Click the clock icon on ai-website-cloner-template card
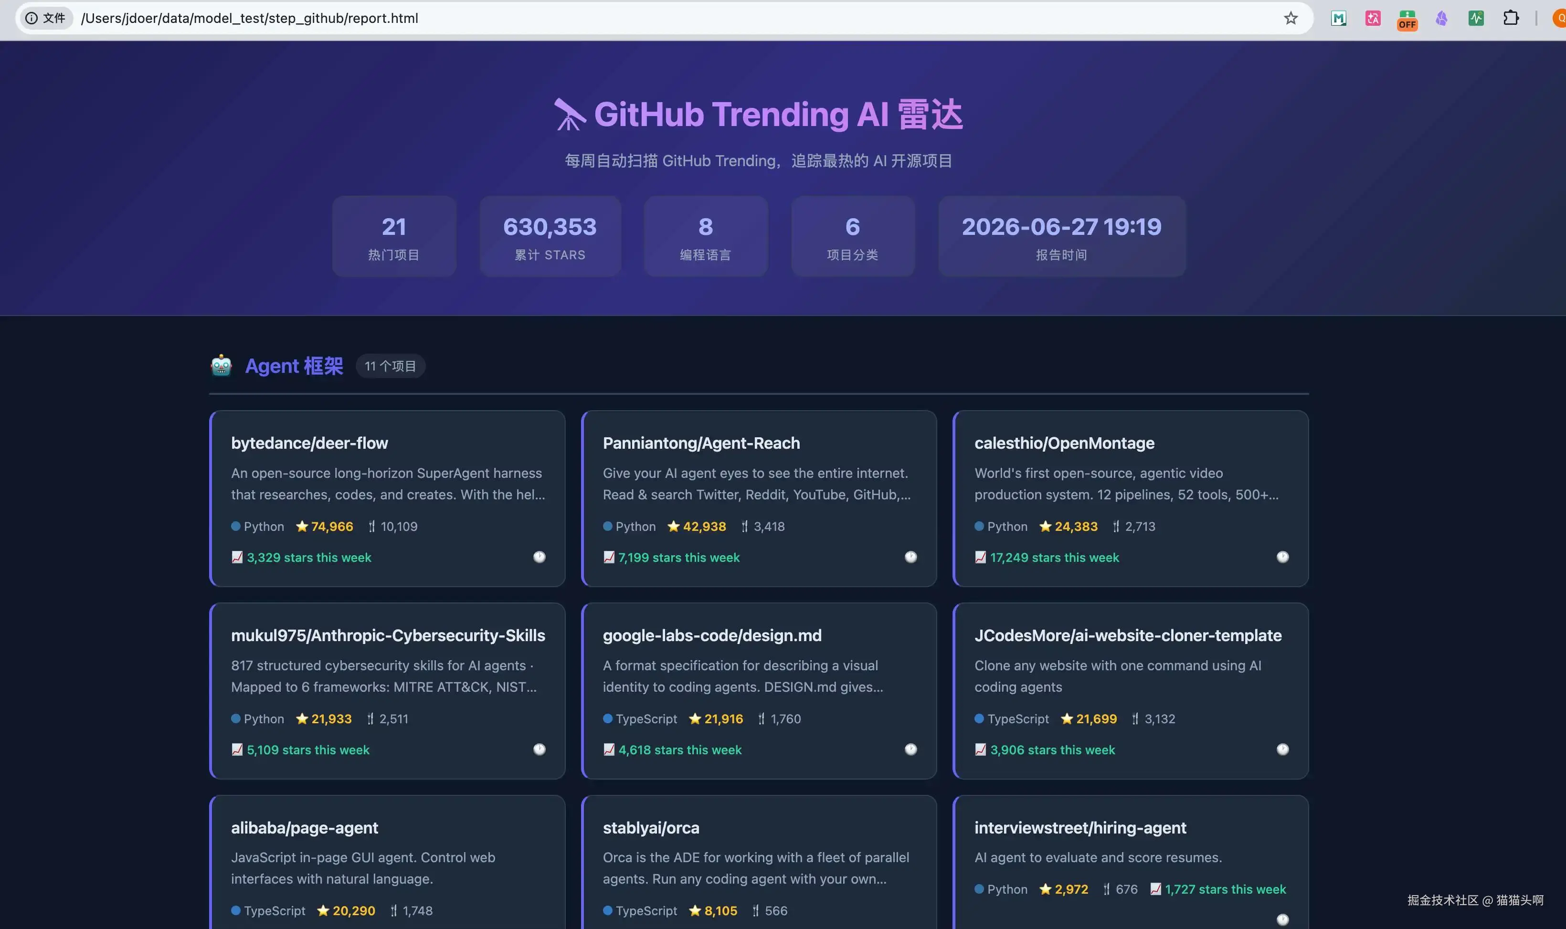Screen dimensions: 1566x929 [1282, 750]
